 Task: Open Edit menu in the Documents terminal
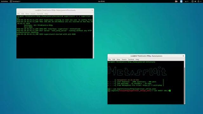pyautogui.click(x=23, y=14)
